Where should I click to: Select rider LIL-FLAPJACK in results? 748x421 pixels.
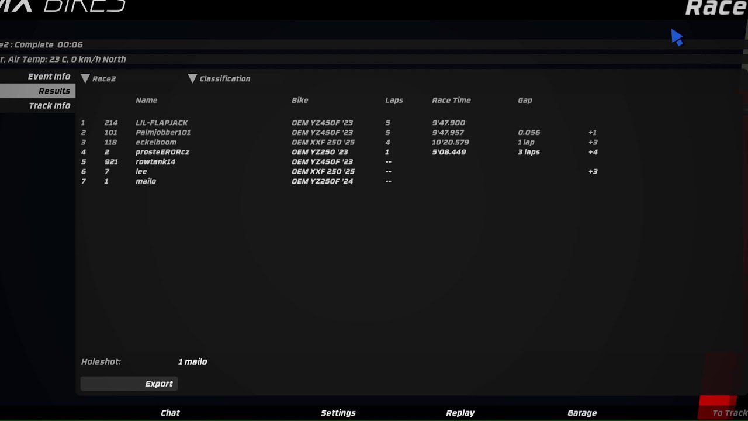pos(162,123)
